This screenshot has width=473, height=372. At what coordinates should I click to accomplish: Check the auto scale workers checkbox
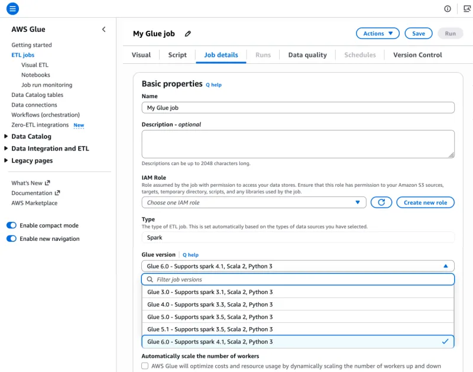click(145, 365)
